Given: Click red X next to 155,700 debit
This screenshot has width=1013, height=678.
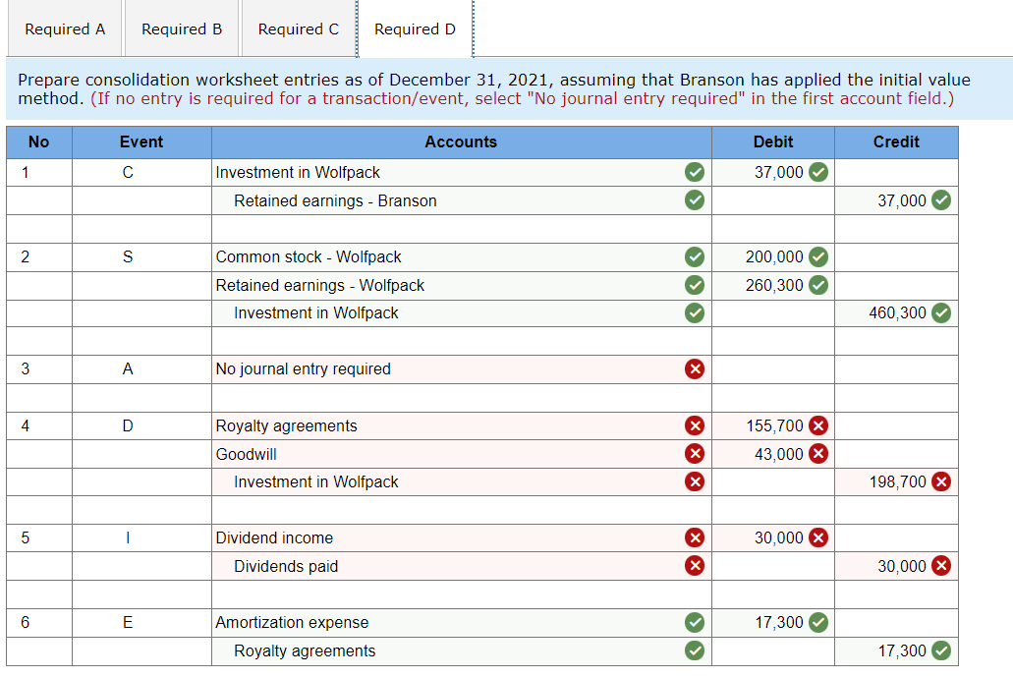Looking at the screenshot, I should [x=817, y=425].
